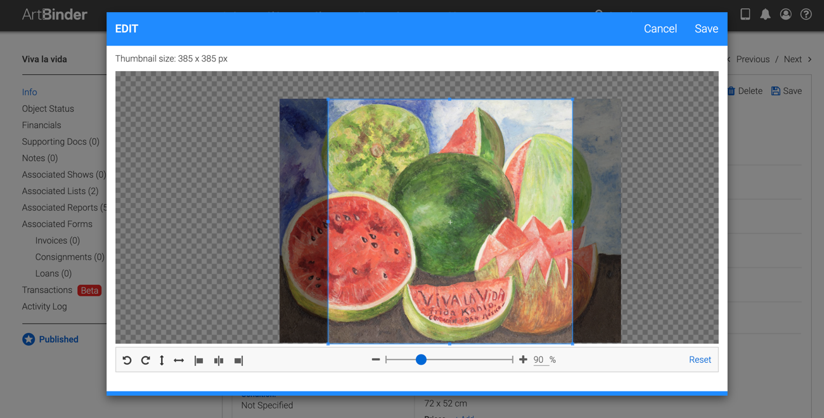The image size is (824, 418).
Task: Open Consignments (0) item
Action: pyautogui.click(x=70, y=257)
